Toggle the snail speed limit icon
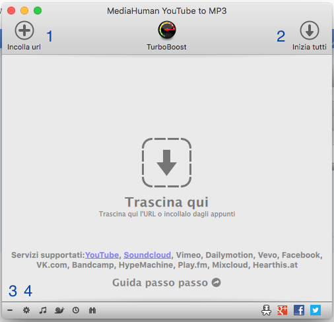 [x=59, y=310]
